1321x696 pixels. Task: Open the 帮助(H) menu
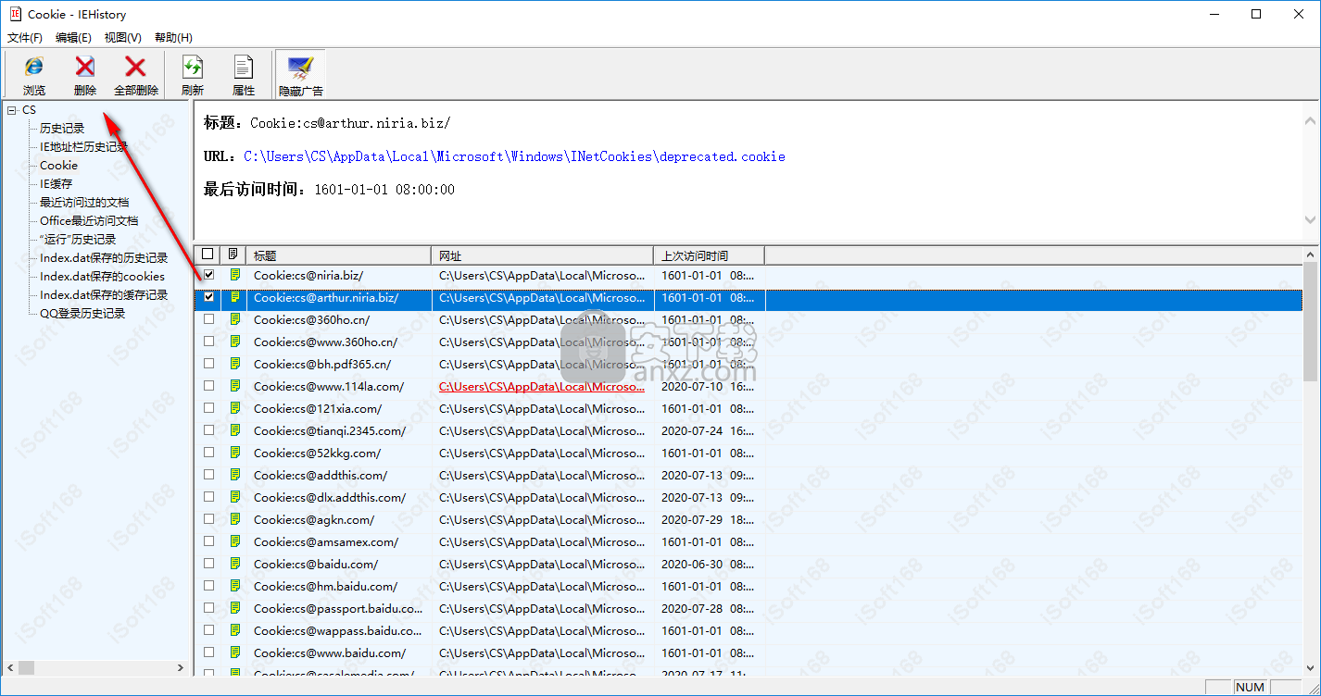(x=173, y=38)
